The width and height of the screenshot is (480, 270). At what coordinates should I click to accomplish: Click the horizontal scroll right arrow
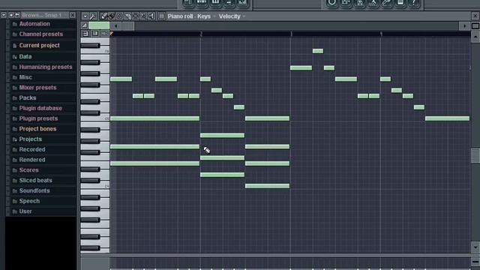[x=465, y=26]
